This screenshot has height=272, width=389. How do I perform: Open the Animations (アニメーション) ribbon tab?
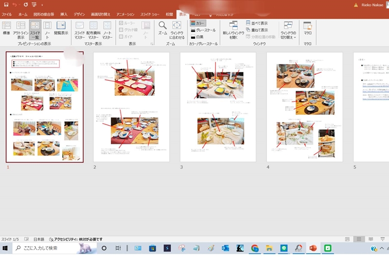coord(125,15)
